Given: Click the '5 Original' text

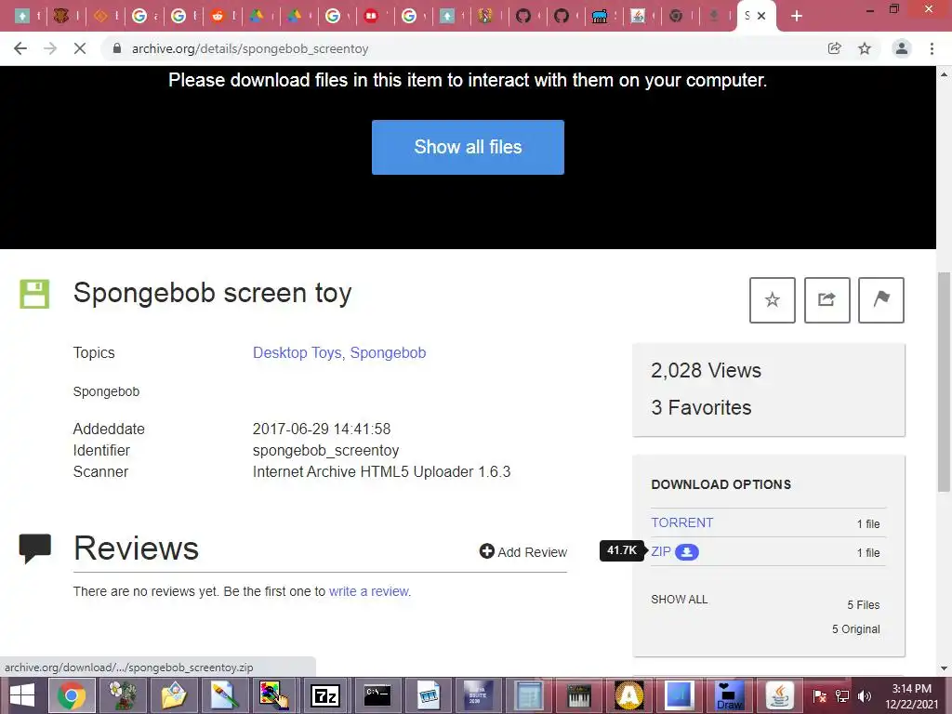Looking at the screenshot, I should [x=855, y=629].
